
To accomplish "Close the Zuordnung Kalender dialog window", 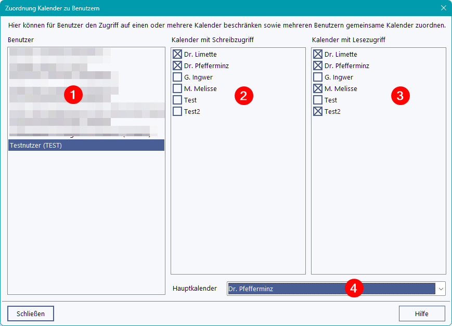I will pos(443,8).
